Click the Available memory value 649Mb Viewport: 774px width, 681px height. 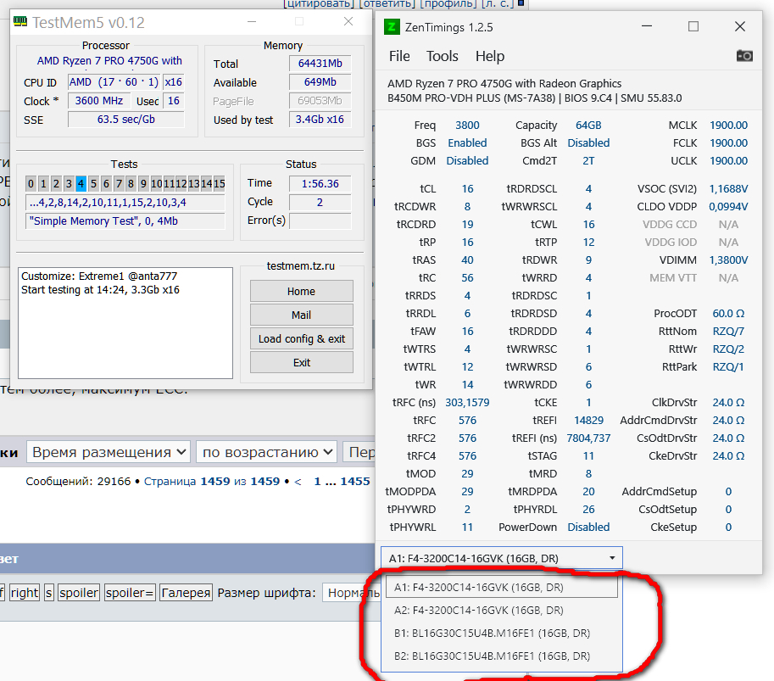[x=320, y=82]
